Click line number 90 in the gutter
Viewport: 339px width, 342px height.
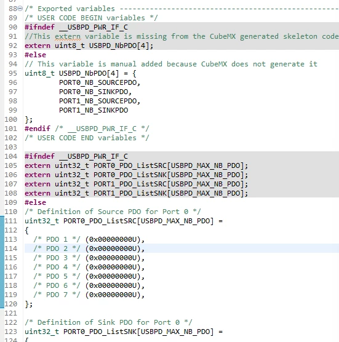click(13, 27)
